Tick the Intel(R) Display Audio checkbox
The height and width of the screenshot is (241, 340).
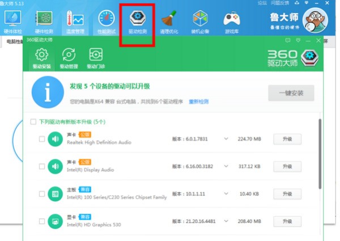coord(41,166)
